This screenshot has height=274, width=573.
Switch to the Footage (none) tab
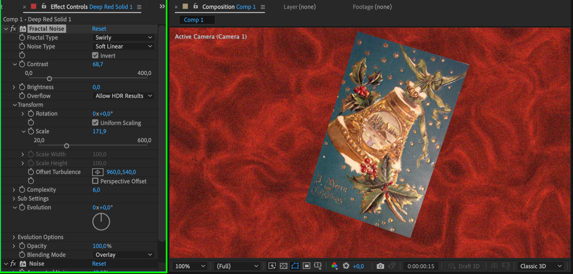pos(372,7)
